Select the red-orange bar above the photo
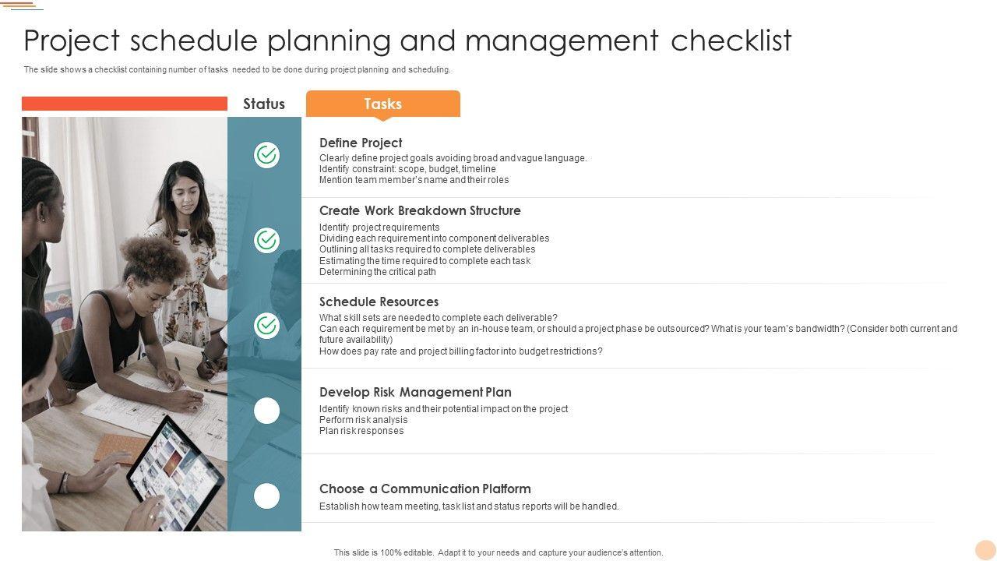 pos(125,104)
